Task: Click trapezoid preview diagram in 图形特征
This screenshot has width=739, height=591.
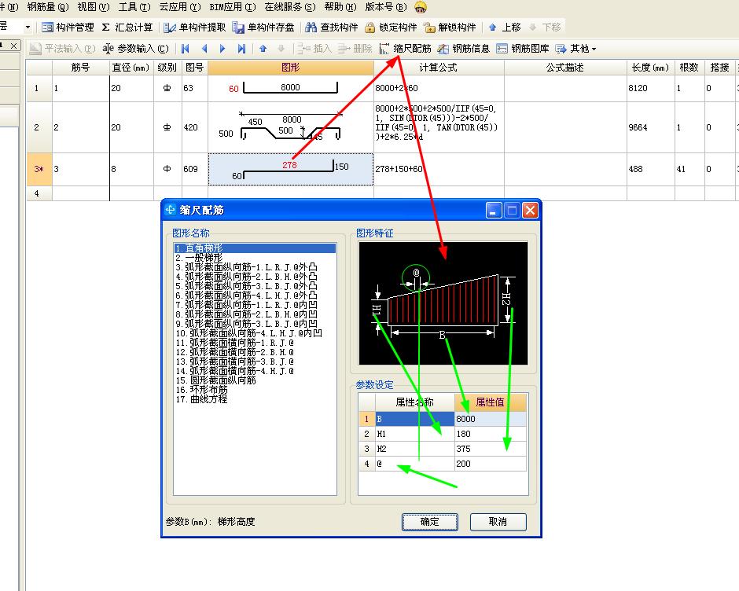Action: (443, 303)
